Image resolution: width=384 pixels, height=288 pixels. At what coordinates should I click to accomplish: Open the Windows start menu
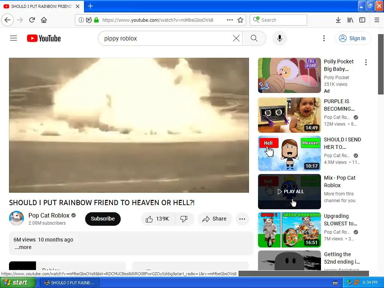click(x=18, y=282)
